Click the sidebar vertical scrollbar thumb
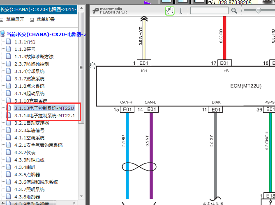Screen dimensions: 275x205 point(81,68)
